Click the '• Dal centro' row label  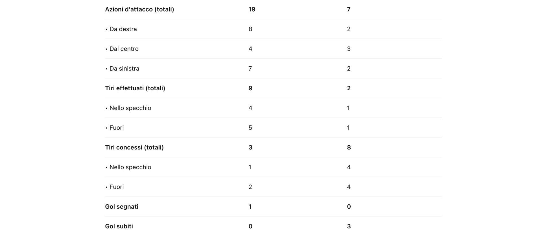tap(124, 49)
